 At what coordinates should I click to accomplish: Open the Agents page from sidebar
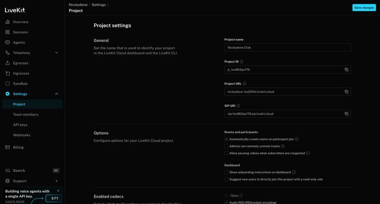(x=19, y=43)
